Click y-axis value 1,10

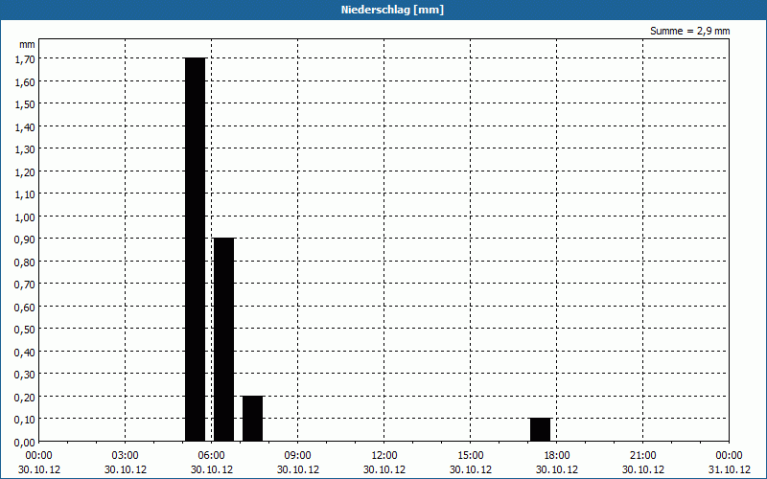25,194
